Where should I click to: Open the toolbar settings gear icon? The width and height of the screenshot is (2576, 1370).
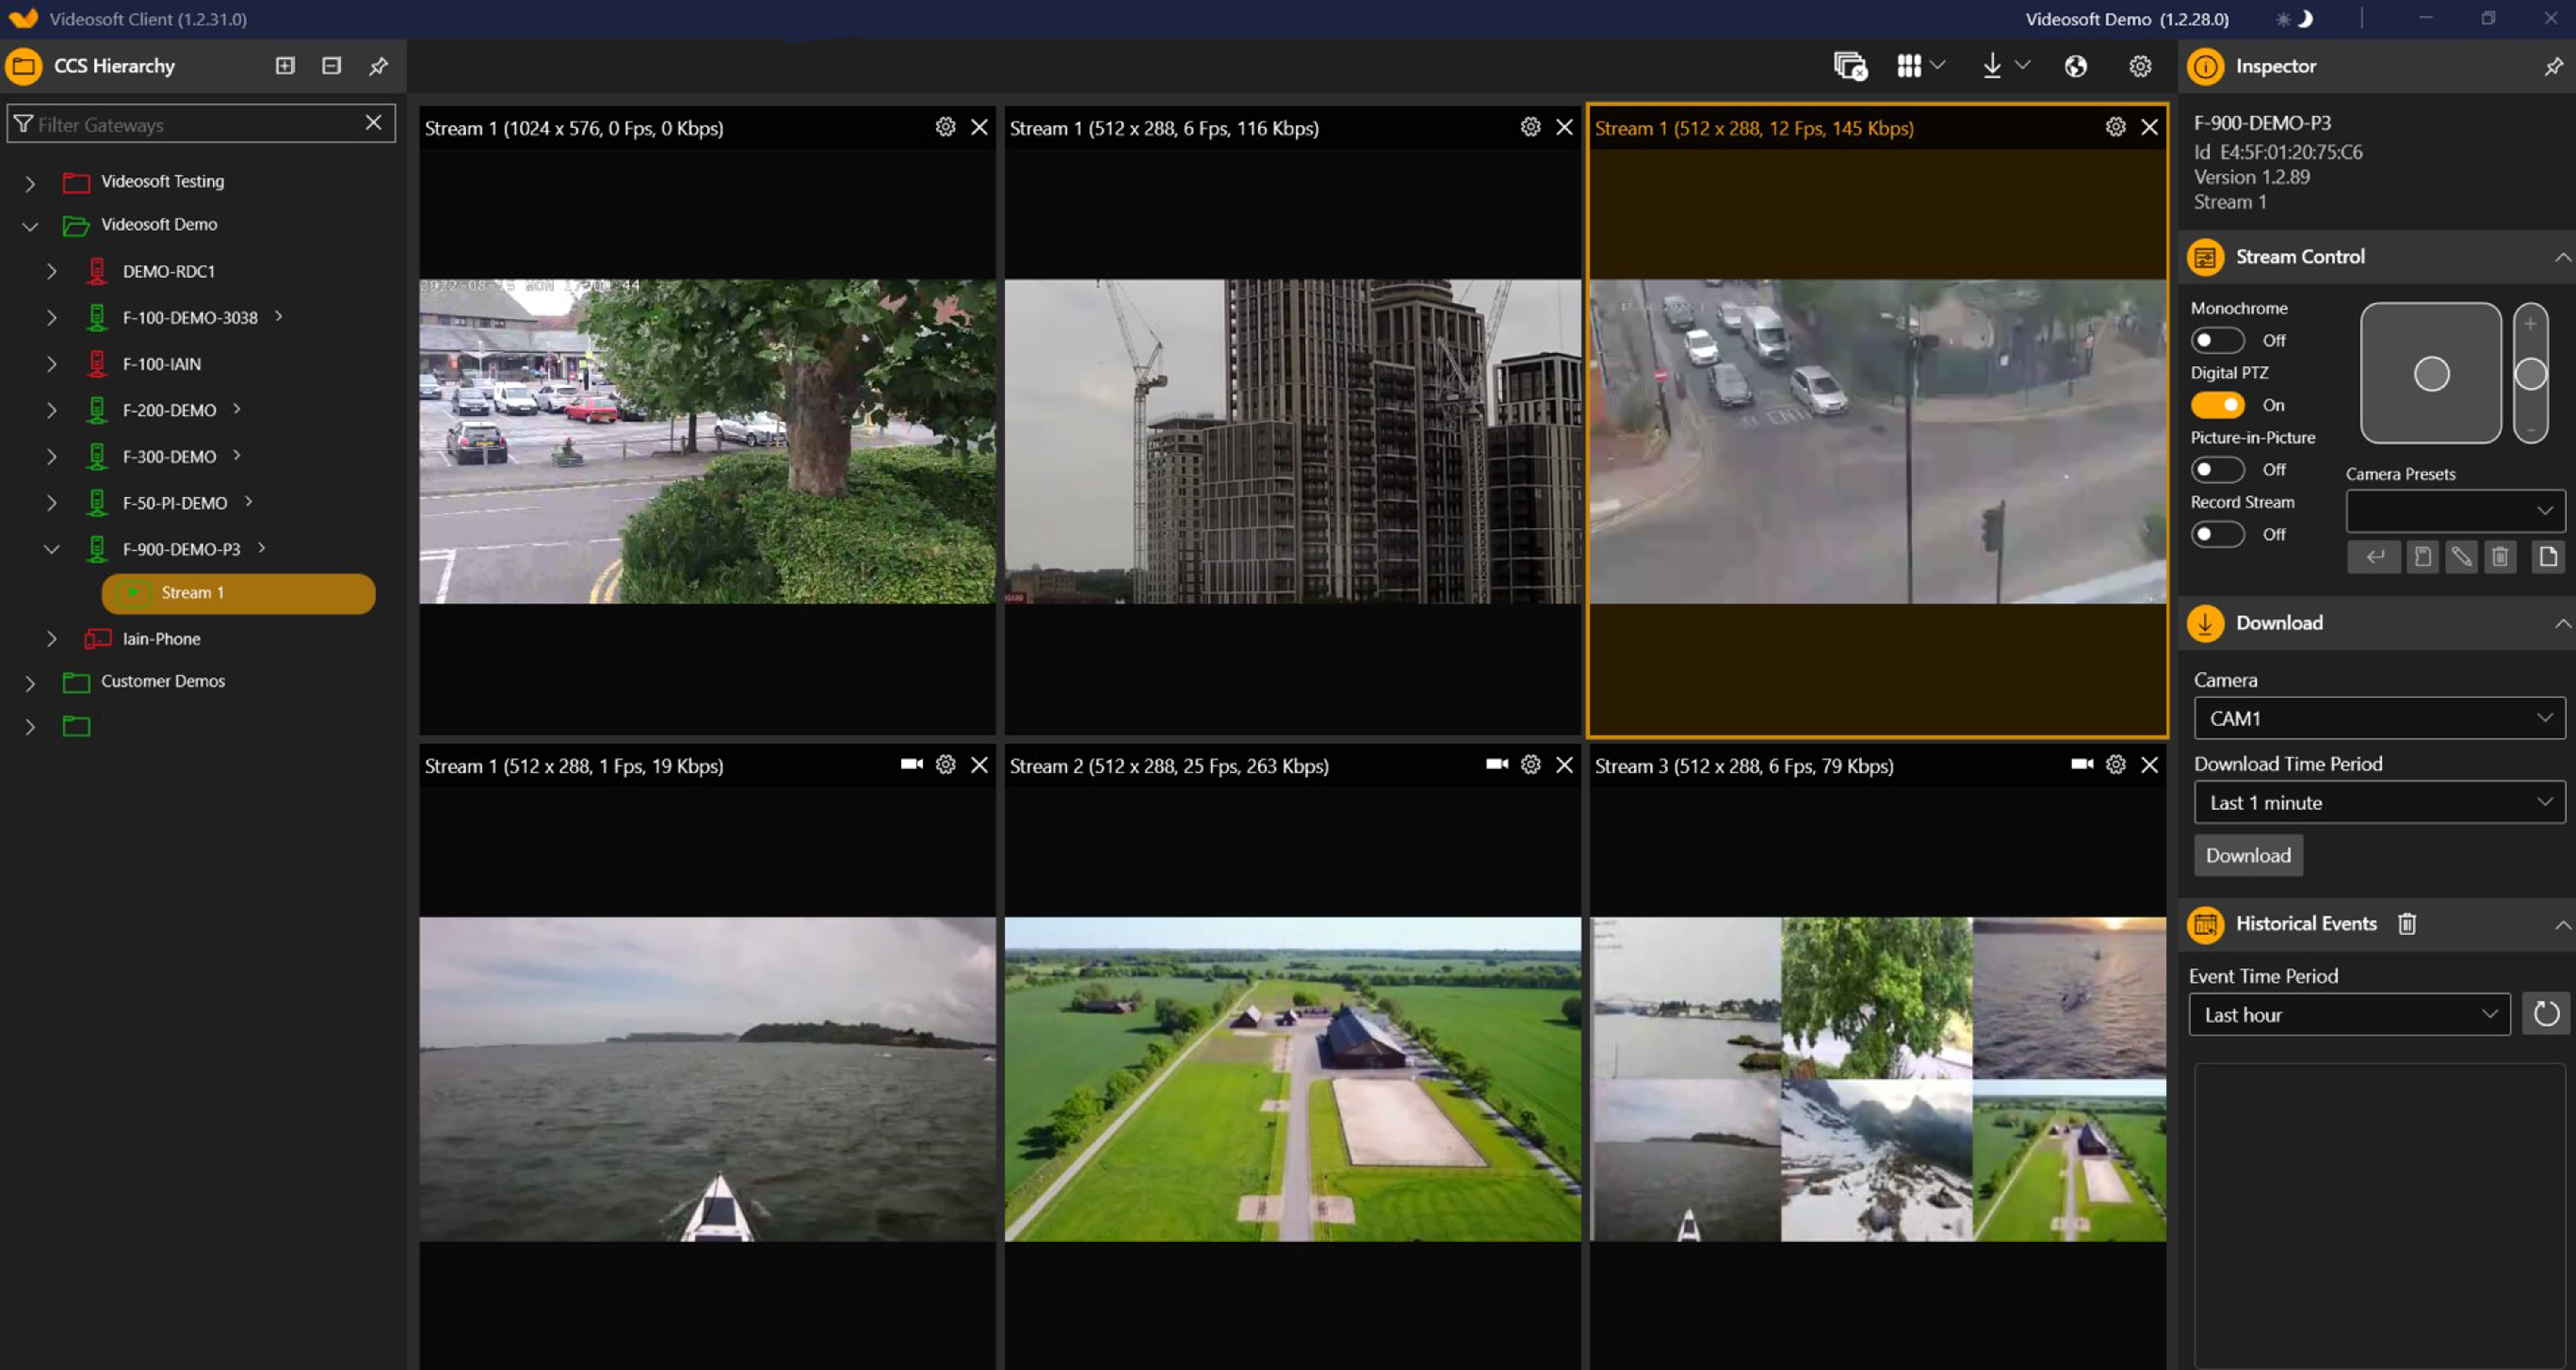click(x=2140, y=66)
